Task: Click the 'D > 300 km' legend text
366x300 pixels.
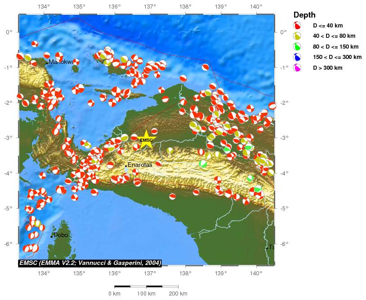Action: click(x=328, y=67)
